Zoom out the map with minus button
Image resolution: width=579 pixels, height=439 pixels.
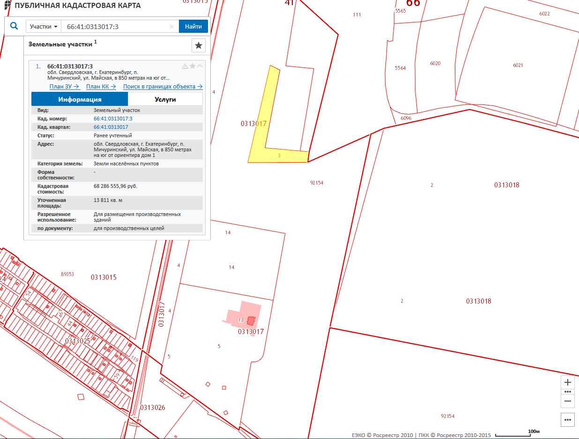click(568, 401)
